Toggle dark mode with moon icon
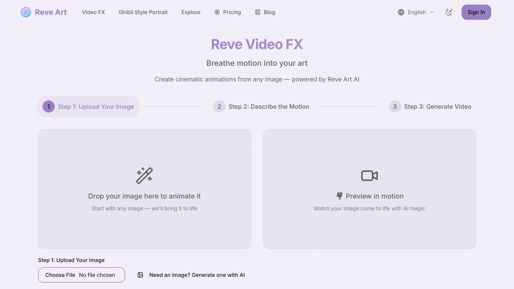 [449, 12]
